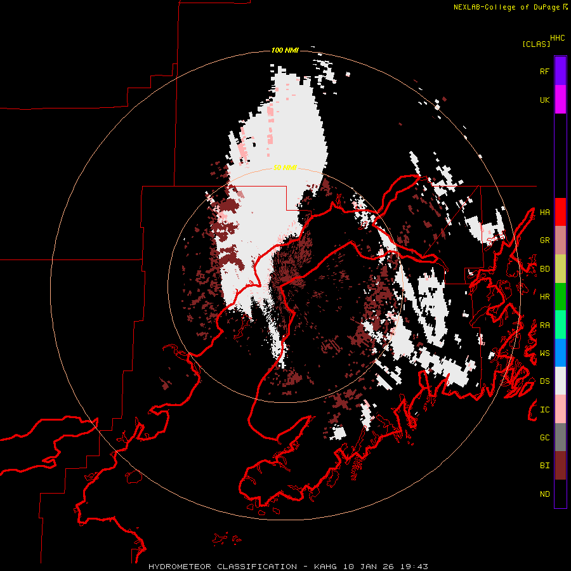The image size is (571, 571).
Task: Click the DS legend label
Action: point(544,381)
